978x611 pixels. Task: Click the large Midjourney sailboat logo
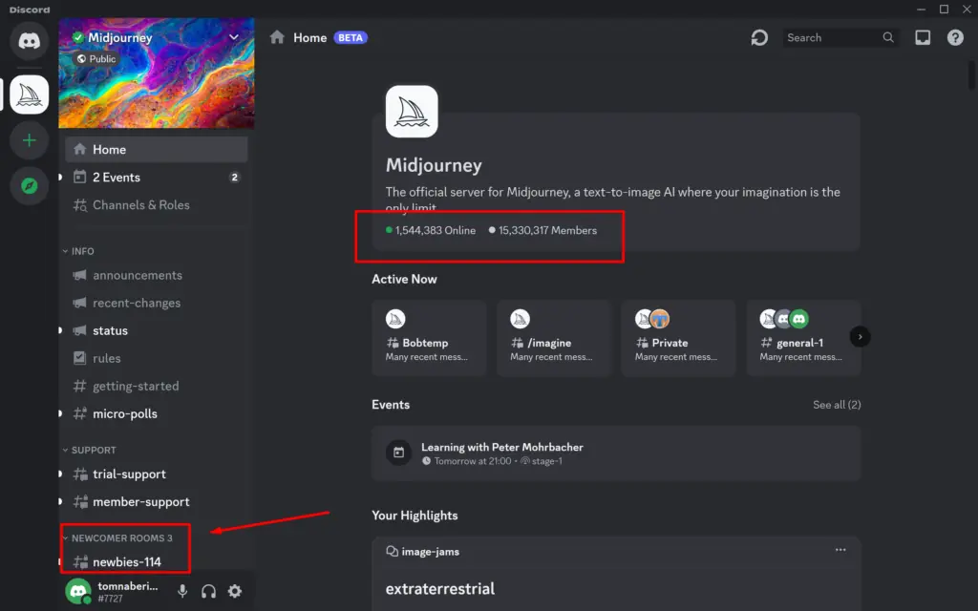pos(412,112)
